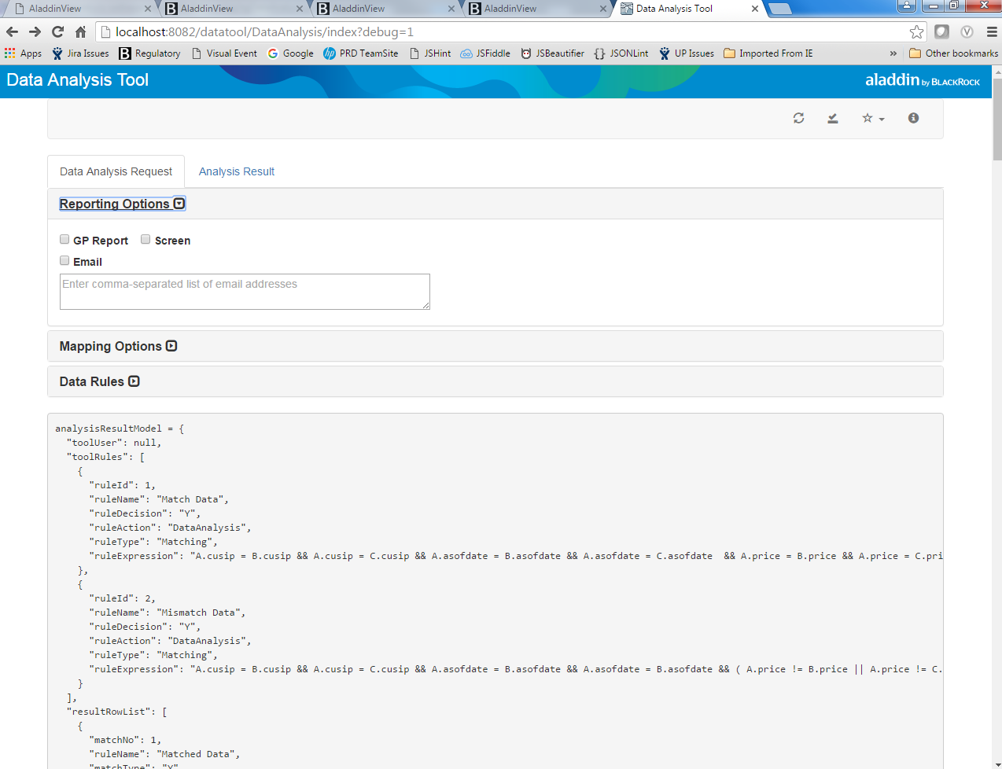Image resolution: width=1002 pixels, height=769 pixels.
Task: Click the aladdin by BlackRock logo
Action: pos(923,80)
